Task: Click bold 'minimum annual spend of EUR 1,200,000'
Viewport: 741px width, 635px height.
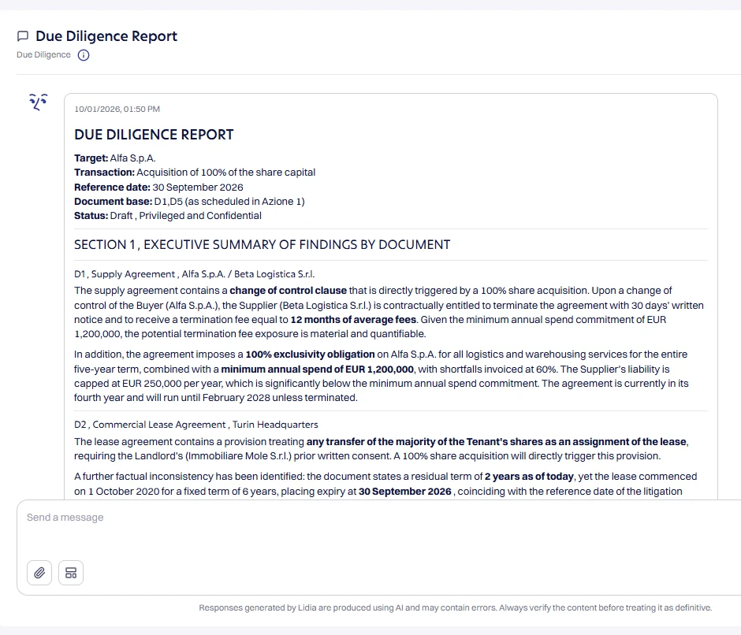Action: 318,369
